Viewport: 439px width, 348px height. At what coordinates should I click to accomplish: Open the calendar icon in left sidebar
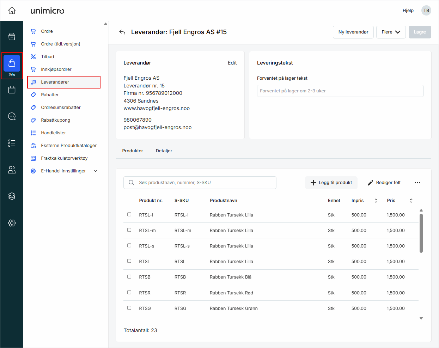pyautogui.click(x=12, y=90)
